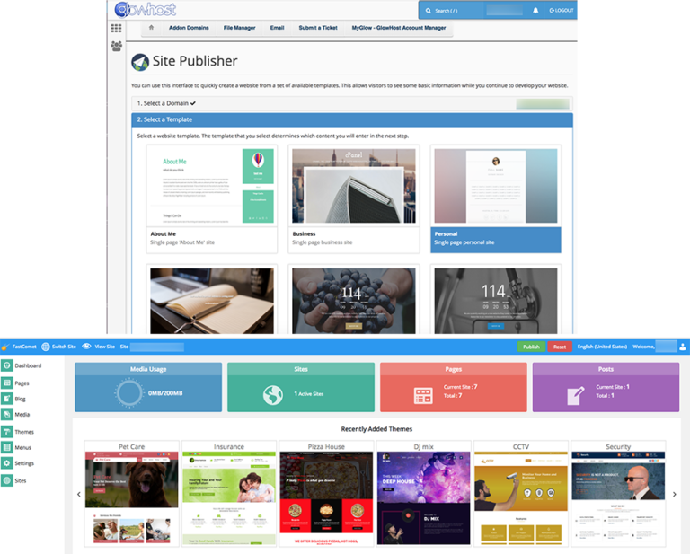
Task: Click the Glowhost logo
Action: point(146,10)
